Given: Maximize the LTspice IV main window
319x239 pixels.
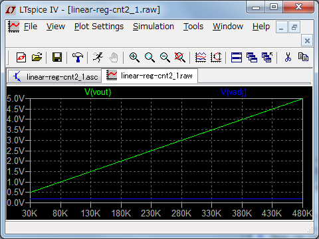Looking at the screenshot, I should tap(274, 7).
